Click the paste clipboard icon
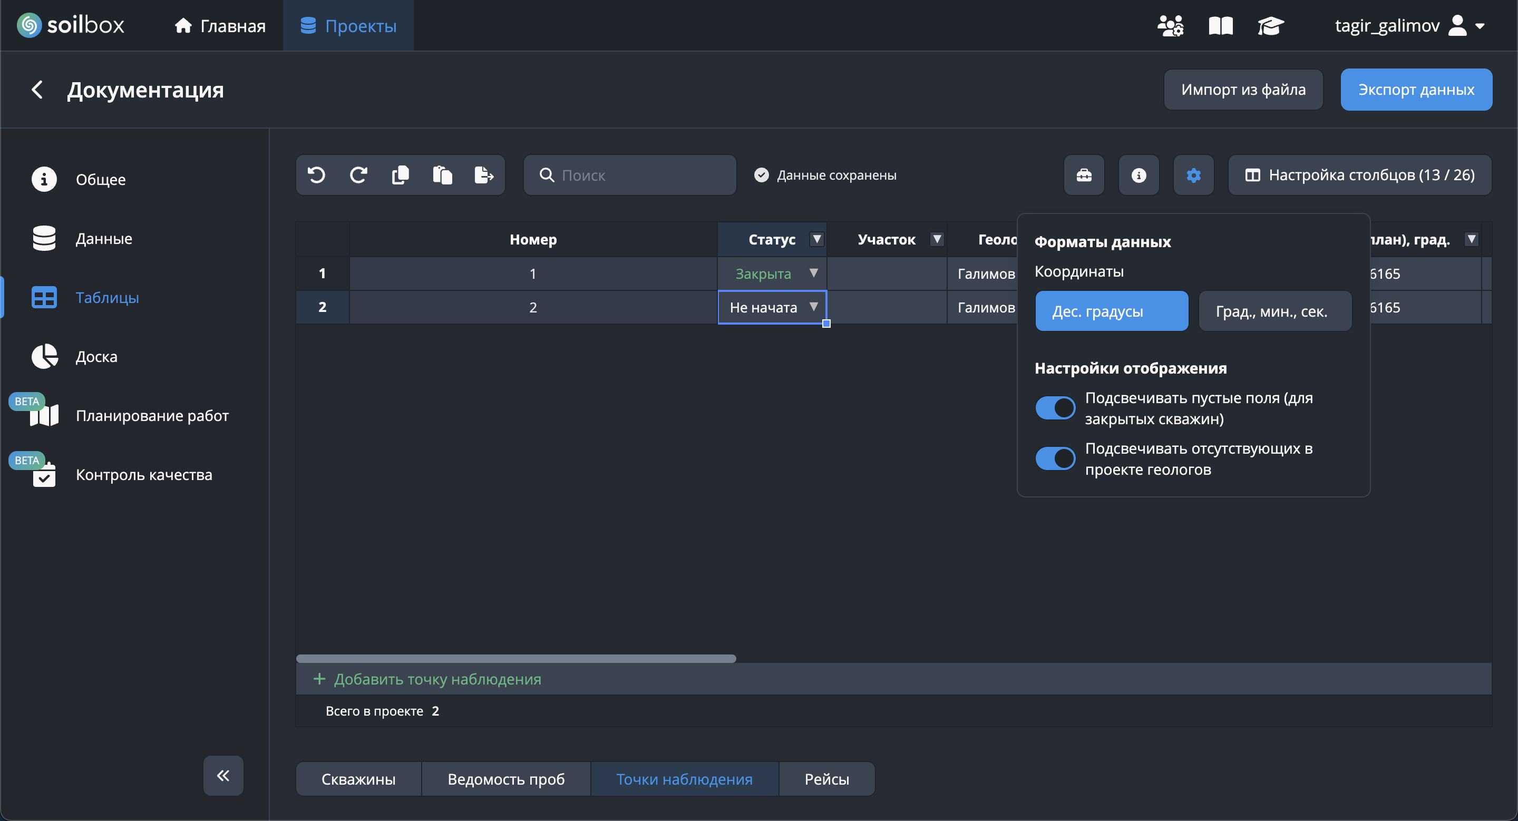Viewport: 1518px width, 821px height. click(442, 175)
